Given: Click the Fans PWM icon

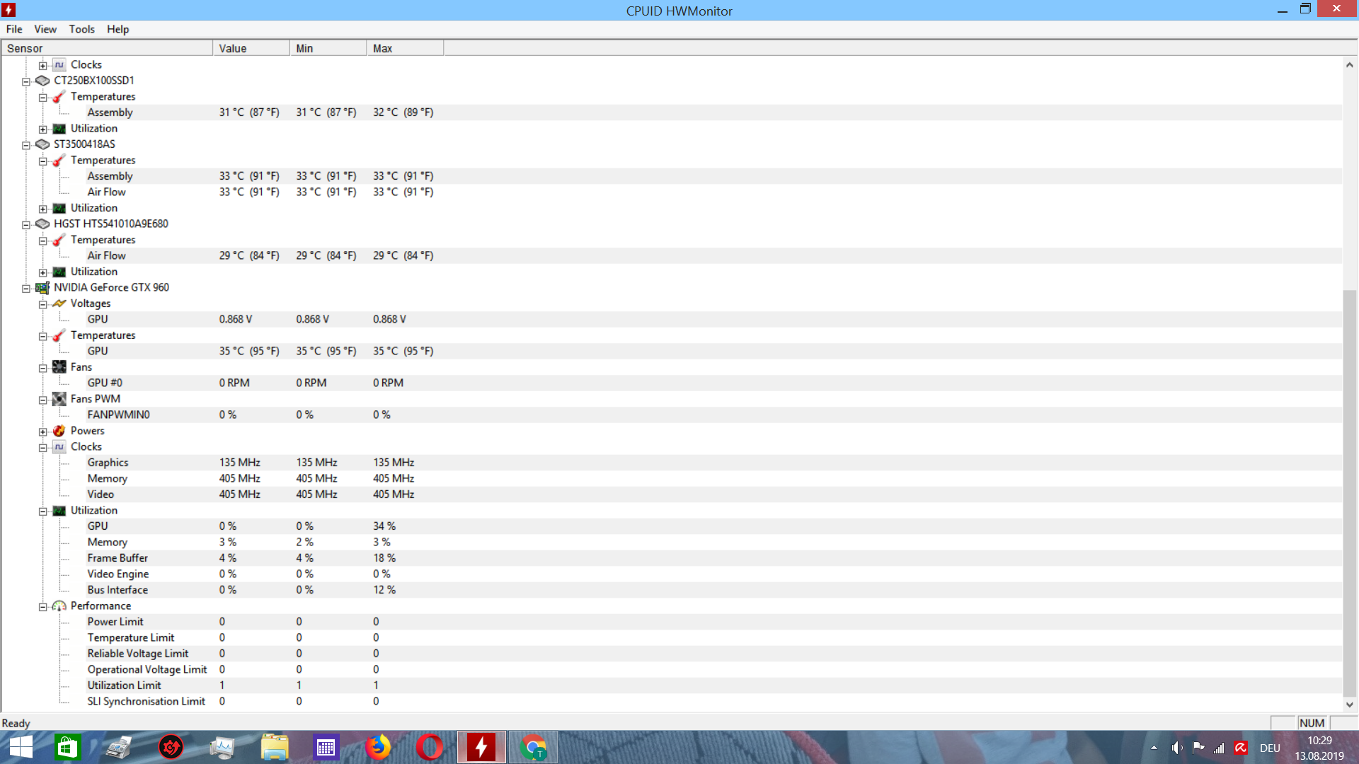Looking at the screenshot, I should point(59,399).
